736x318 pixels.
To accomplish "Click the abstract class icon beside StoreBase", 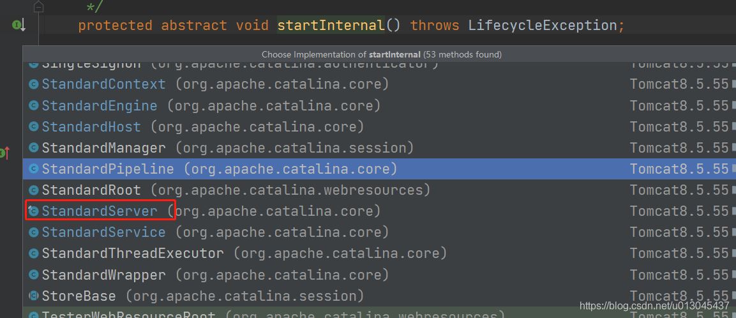I will [34, 296].
